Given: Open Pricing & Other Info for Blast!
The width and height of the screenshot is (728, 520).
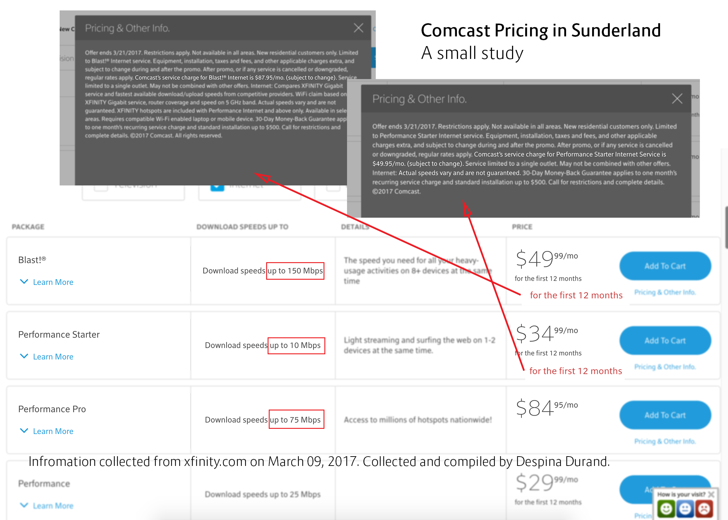Looking at the screenshot, I should (665, 292).
